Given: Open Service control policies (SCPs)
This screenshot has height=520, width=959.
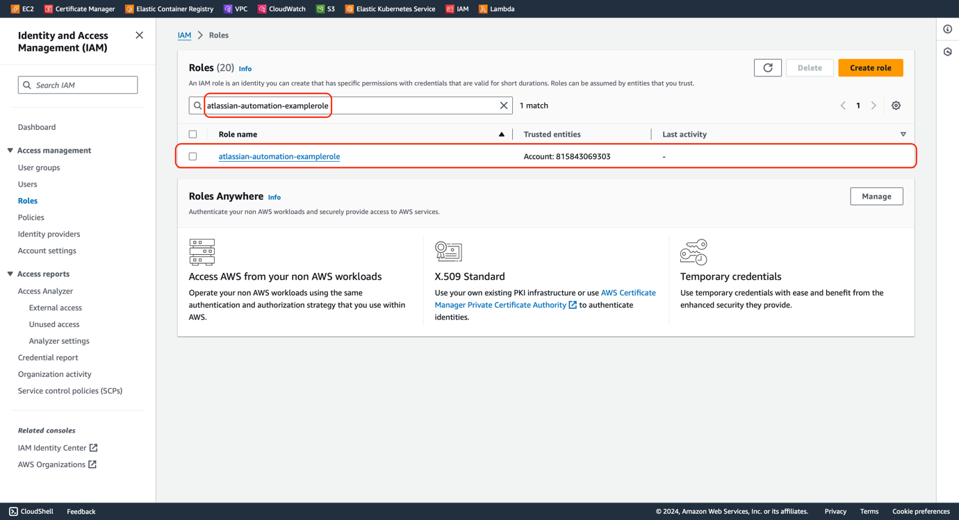Looking at the screenshot, I should click(x=70, y=391).
